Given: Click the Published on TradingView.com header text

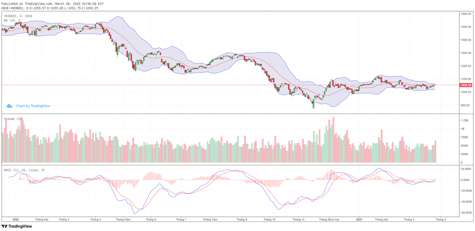Looking at the screenshot, I should click(52, 4).
